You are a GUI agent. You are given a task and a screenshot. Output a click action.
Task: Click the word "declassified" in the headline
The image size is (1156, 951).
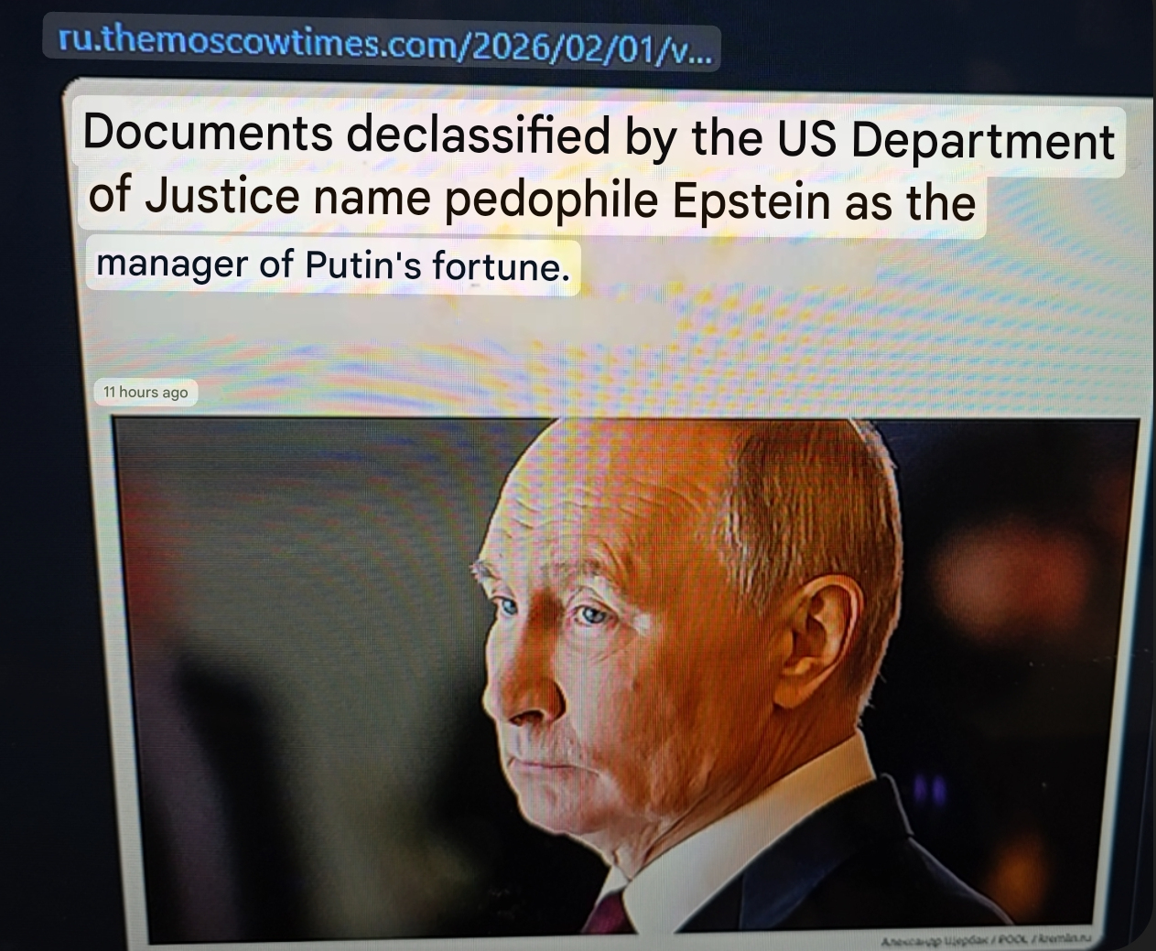pos(478,135)
